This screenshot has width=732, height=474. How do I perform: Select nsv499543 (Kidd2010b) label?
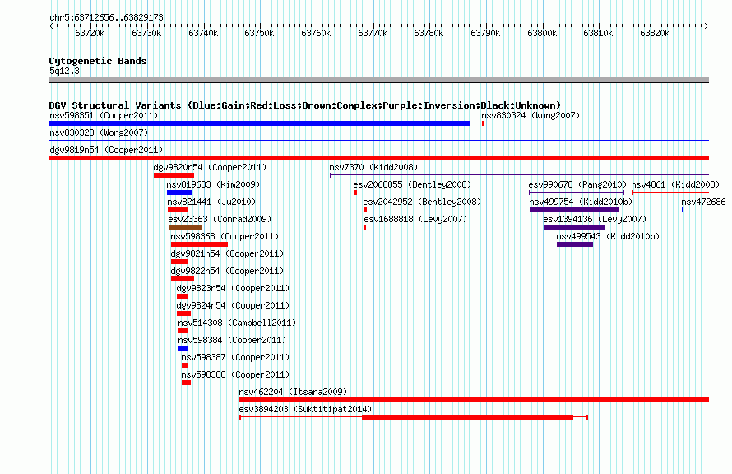click(608, 236)
